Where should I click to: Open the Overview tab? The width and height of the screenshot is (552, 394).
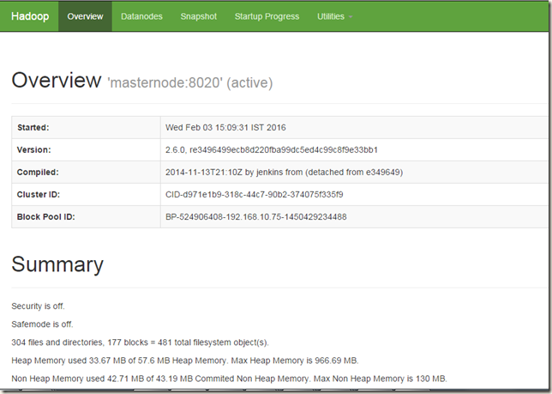pos(85,16)
